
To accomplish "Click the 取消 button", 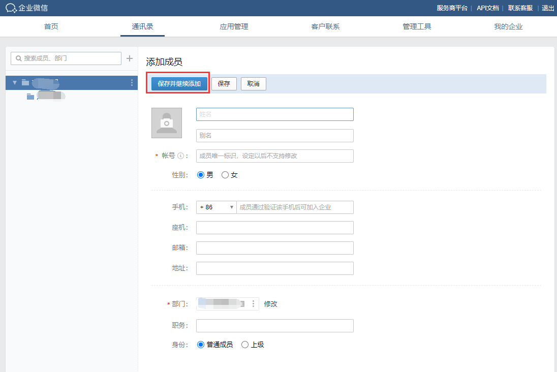I will coord(253,84).
